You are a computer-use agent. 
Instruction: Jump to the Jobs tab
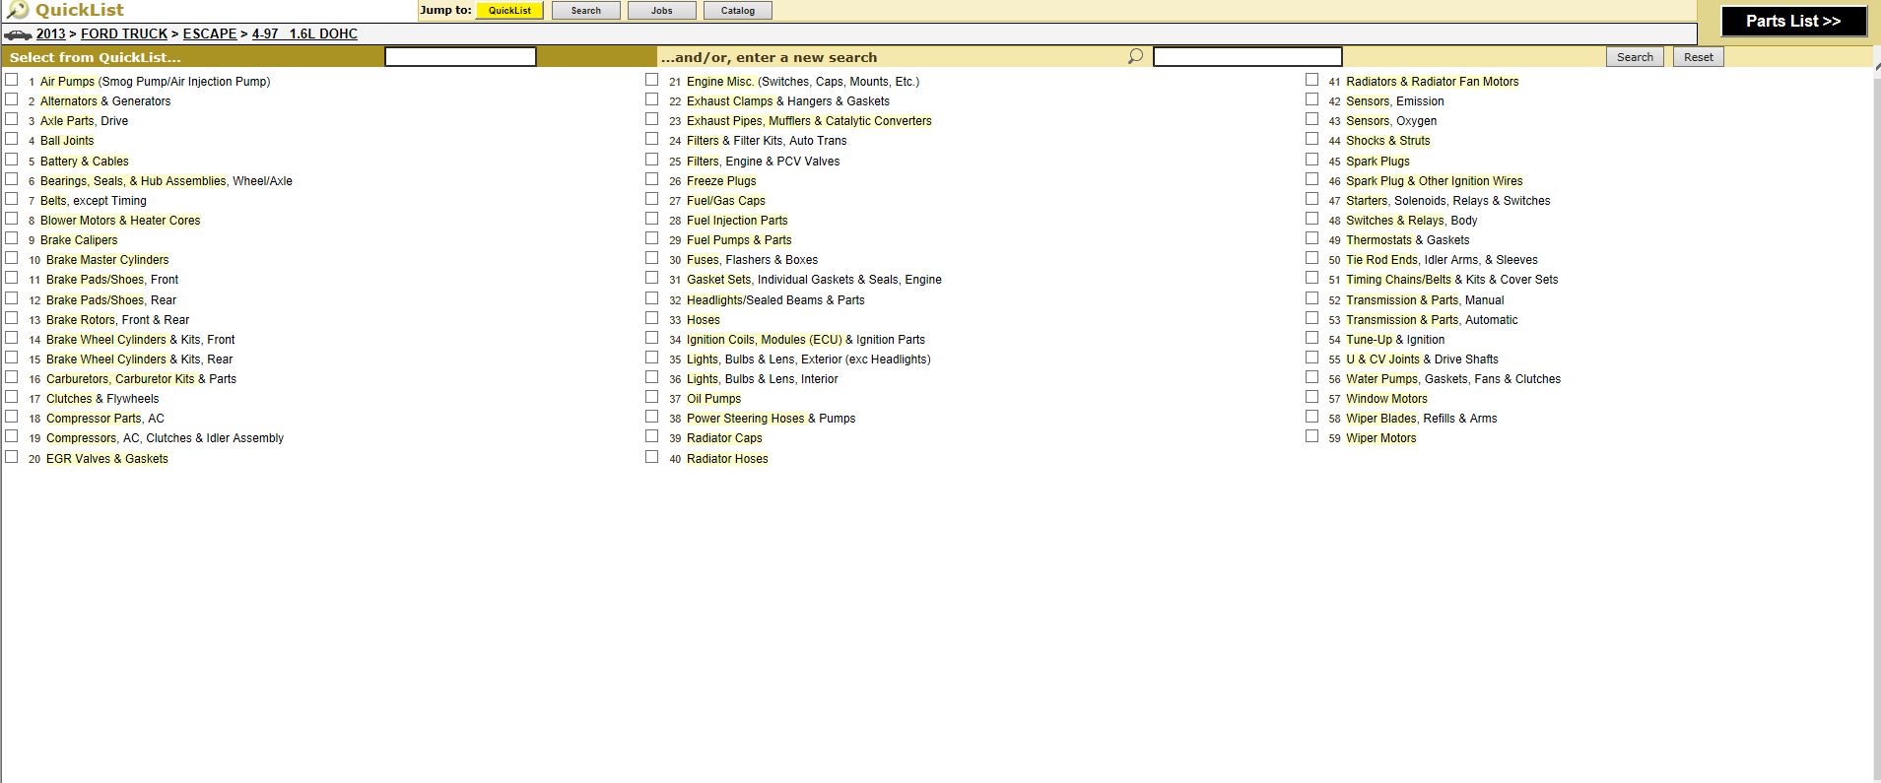tap(662, 11)
